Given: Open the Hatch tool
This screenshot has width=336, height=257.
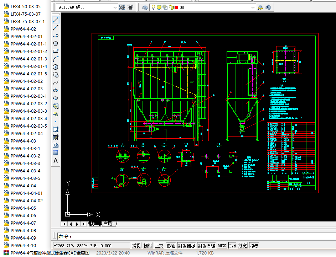Looking at the screenshot, I should point(56,129).
